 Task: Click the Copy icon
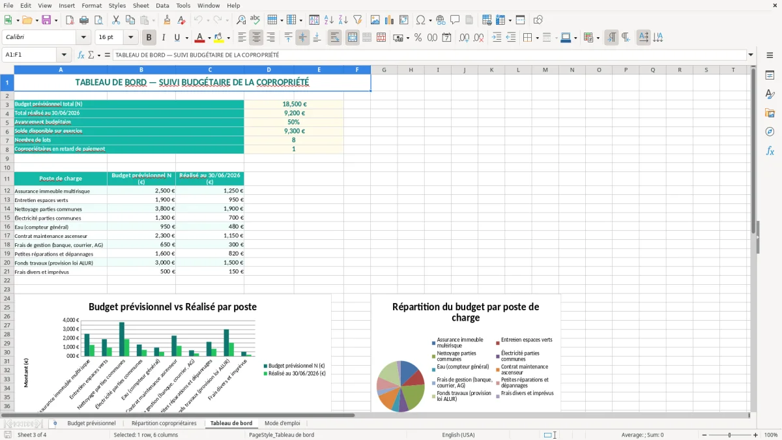coord(130,20)
